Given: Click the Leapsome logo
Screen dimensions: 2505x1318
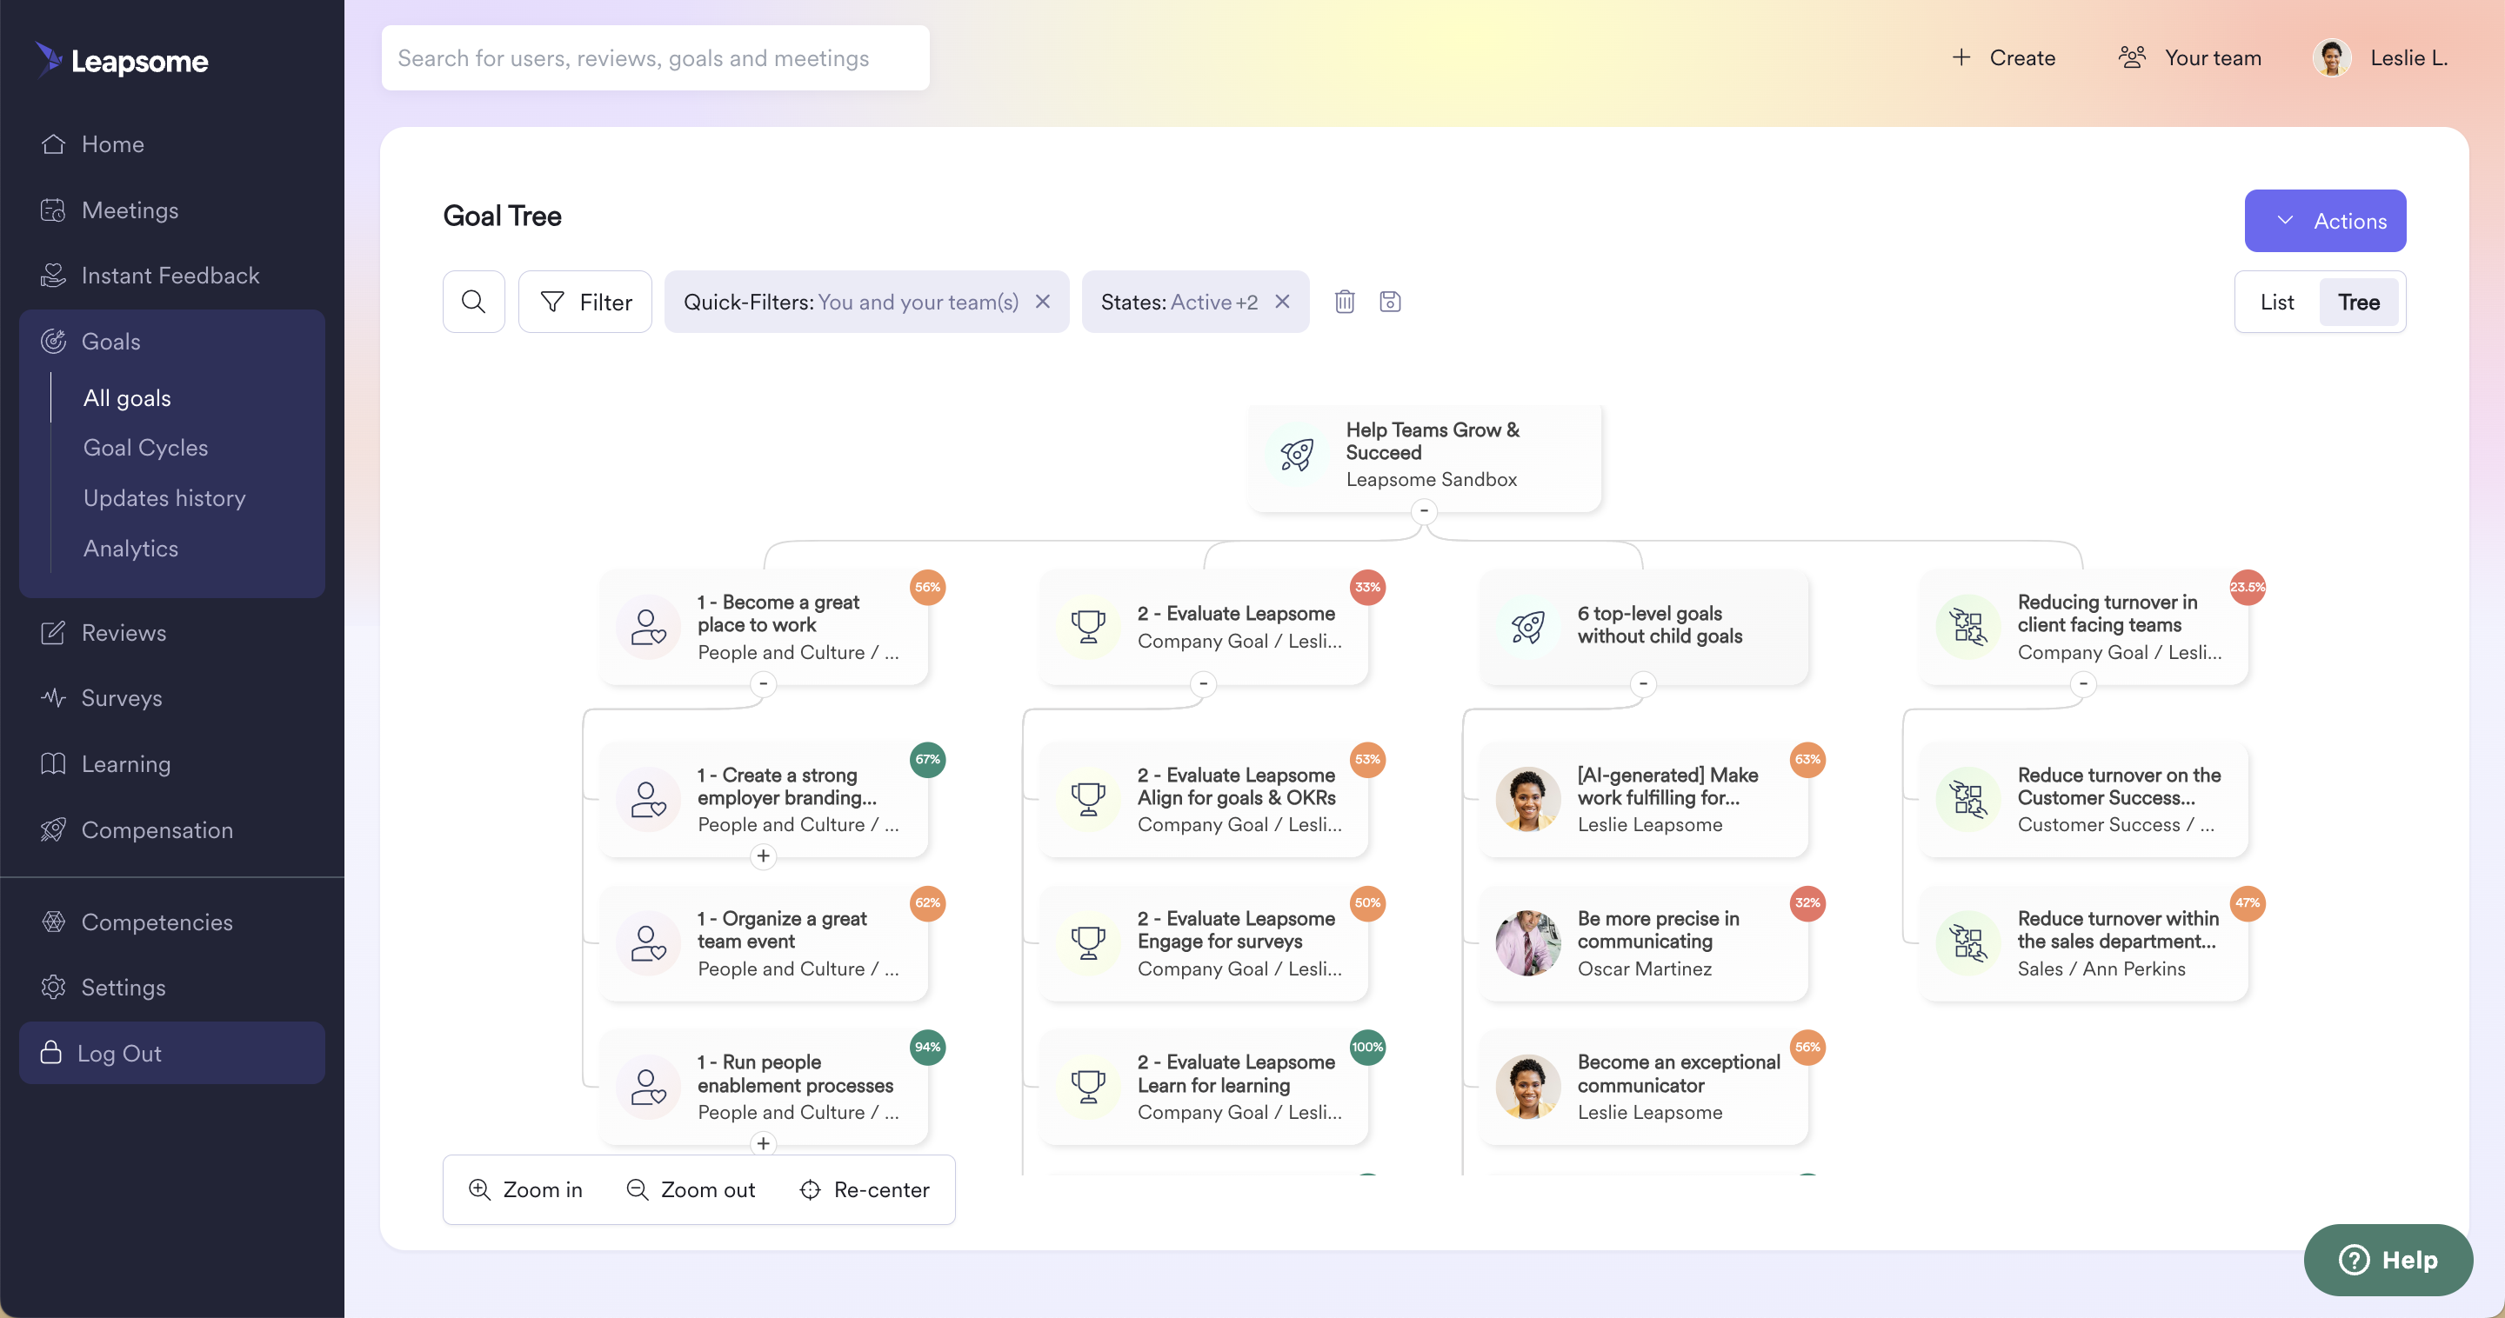Looking at the screenshot, I should pyautogui.click(x=123, y=60).
